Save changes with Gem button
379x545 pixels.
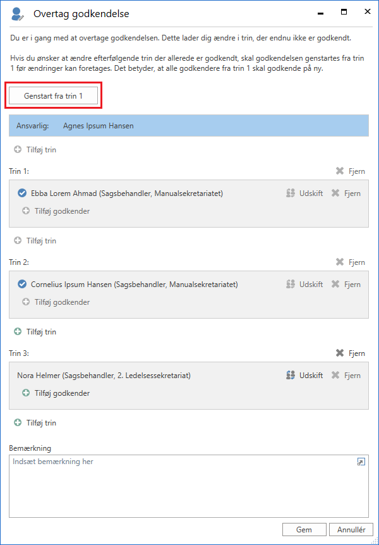coord(304,529)
